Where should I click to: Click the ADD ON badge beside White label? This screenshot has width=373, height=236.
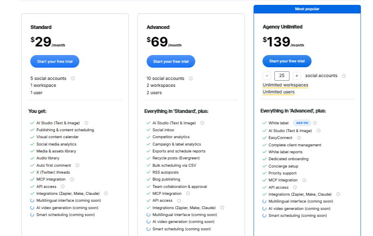point(302,123)
